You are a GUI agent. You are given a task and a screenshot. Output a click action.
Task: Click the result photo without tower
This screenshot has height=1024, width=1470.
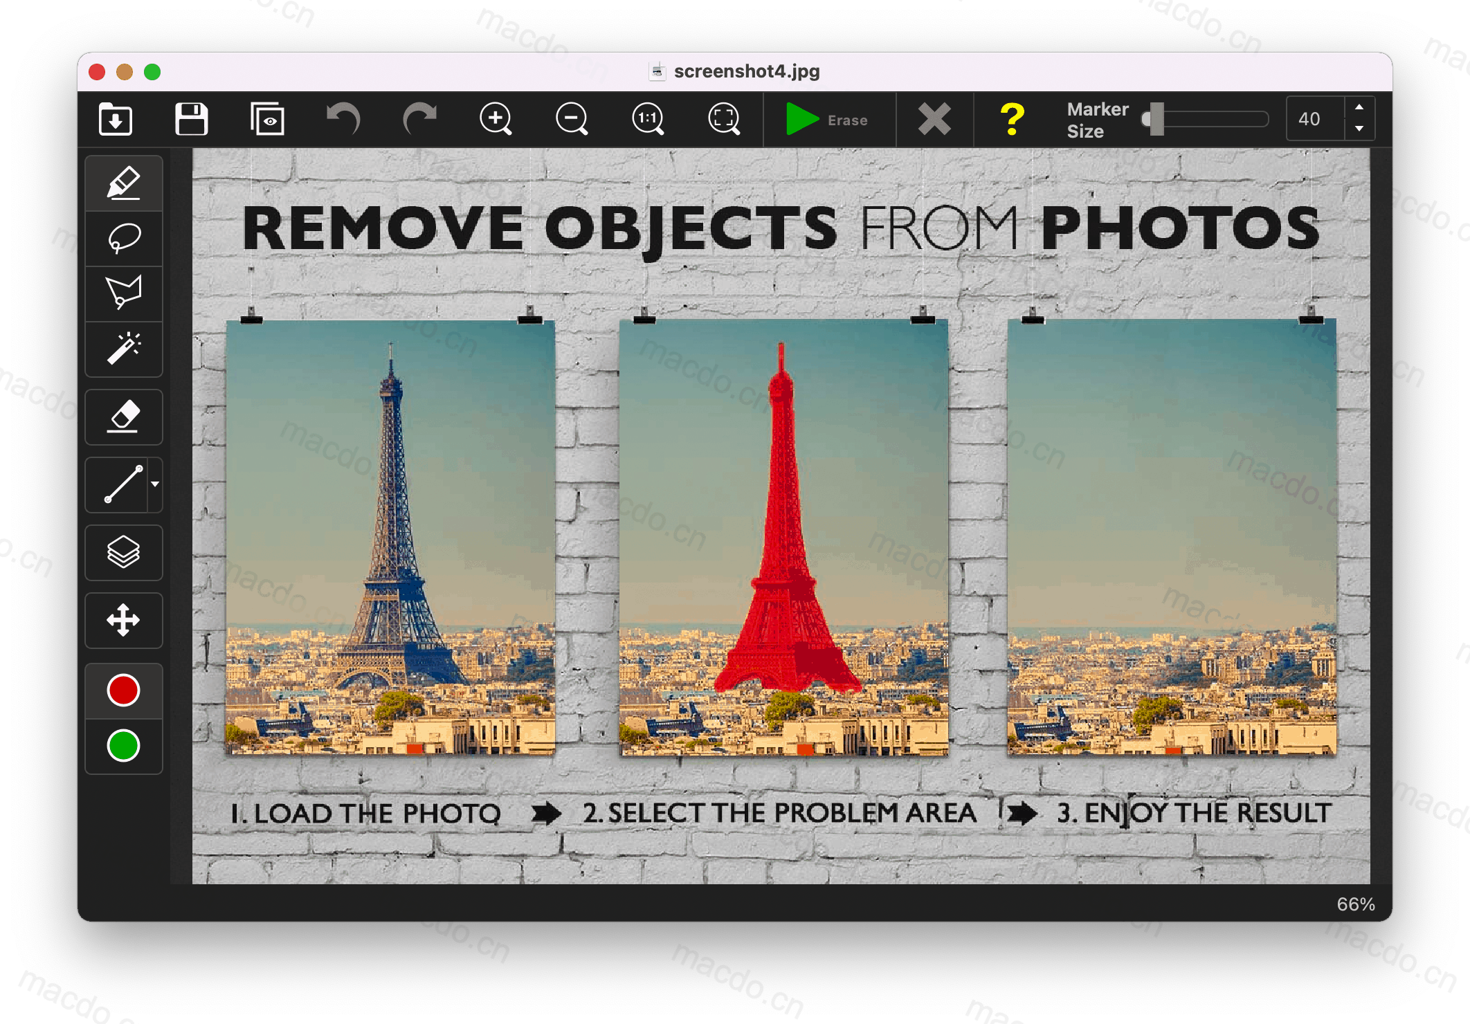(1172, 536)
